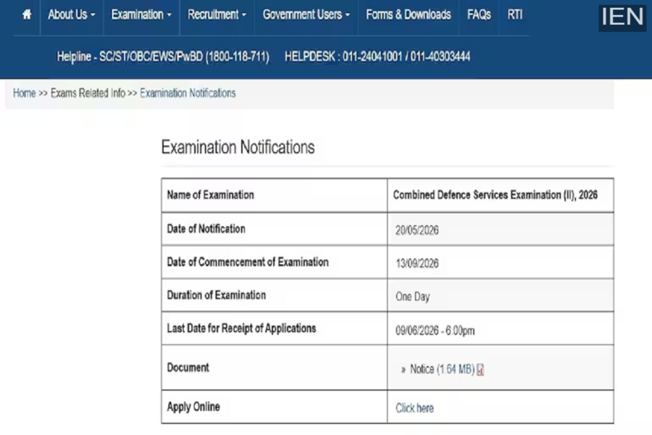Open the Notice (1.64 MB) document link

click(x=443, y=369)
